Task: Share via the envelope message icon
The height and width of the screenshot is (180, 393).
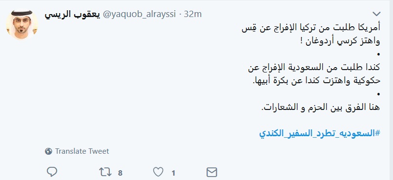Action: [x=211, y=172]
